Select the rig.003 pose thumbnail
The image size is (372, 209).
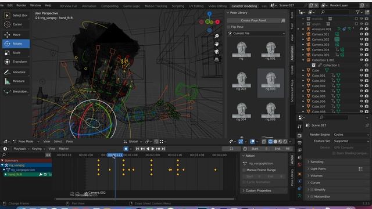271,83
